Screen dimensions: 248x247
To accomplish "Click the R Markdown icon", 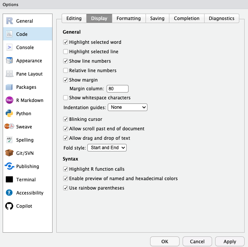I will [9, 100].
